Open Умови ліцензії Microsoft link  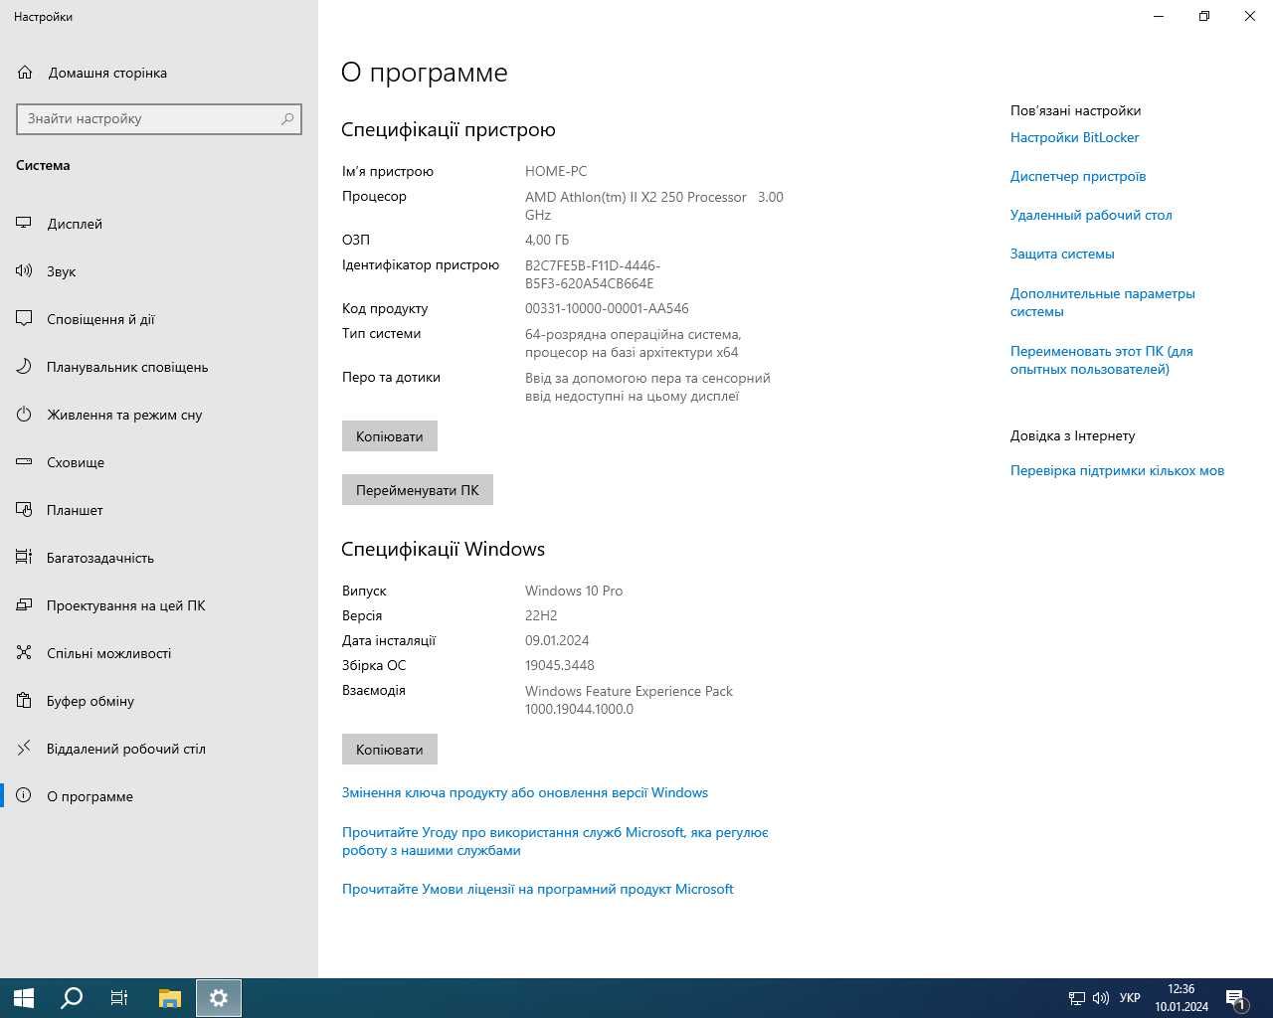point(538,889)
